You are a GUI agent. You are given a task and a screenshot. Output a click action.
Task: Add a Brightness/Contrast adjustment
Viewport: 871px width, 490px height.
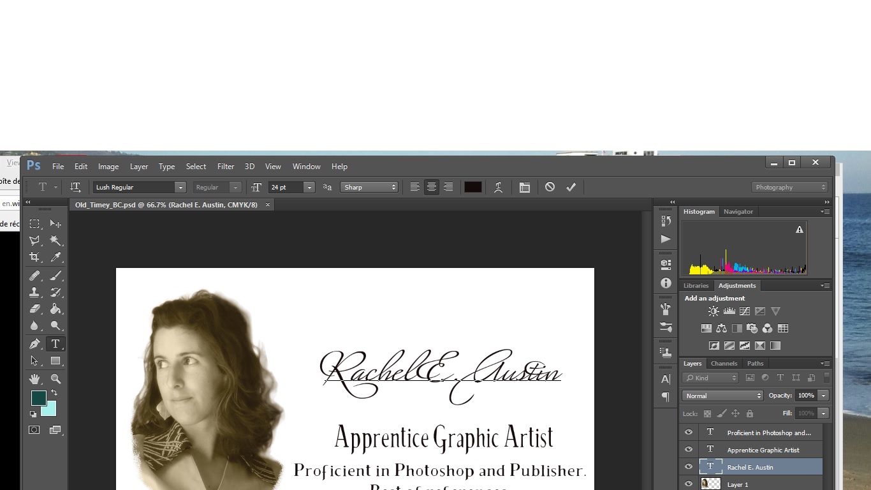pyautogui.click(x=714, y=311)
